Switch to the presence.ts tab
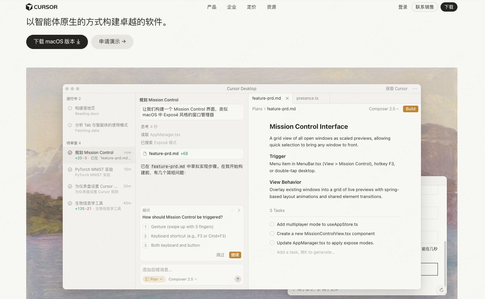Image resolution: width=485 pixels, height=299 pixels. [308, 98]
